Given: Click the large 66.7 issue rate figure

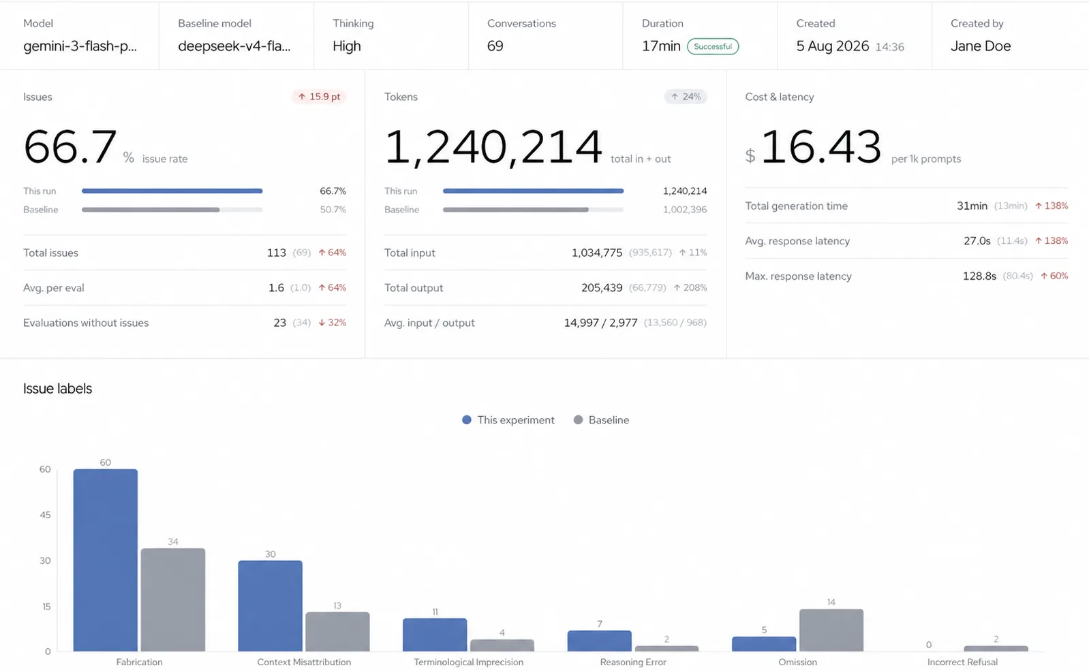Looking at the screenshot, I should pos(70,147).
